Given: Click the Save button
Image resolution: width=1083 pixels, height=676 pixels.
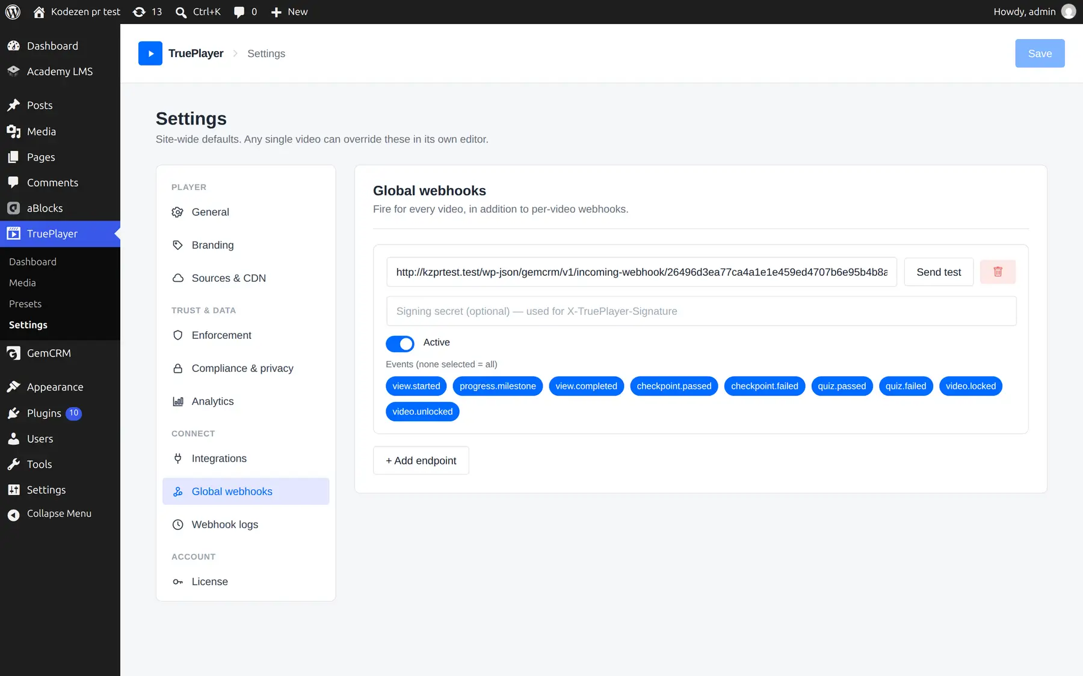Looking at the screenshot, I should pos(1040,53).
